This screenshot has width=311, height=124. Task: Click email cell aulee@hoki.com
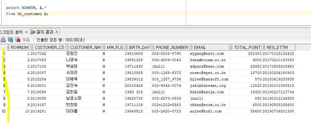tap(210, 111)
